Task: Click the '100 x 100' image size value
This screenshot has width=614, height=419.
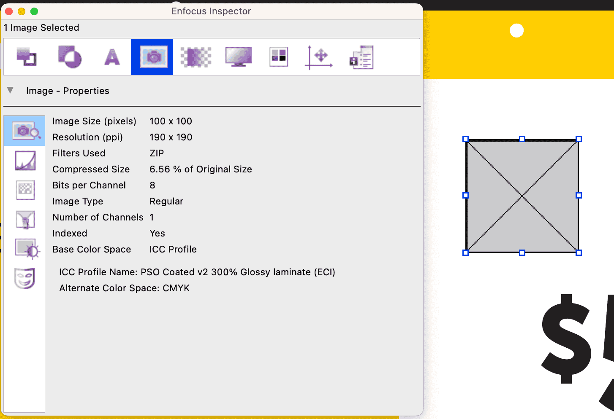Action: (x=171, y=121)
